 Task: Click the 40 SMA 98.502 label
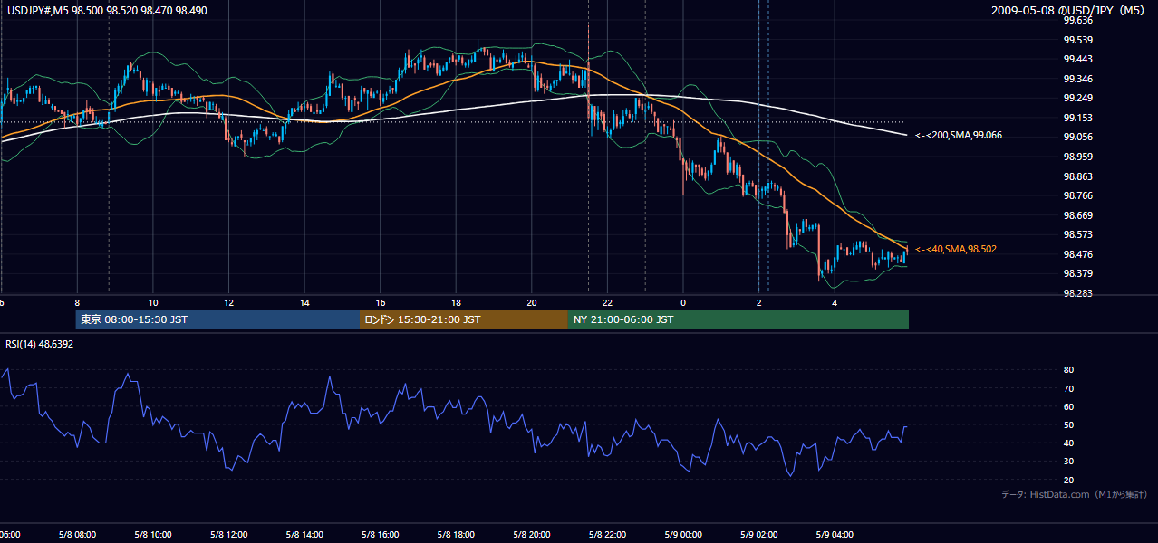(x=956, y=249)
